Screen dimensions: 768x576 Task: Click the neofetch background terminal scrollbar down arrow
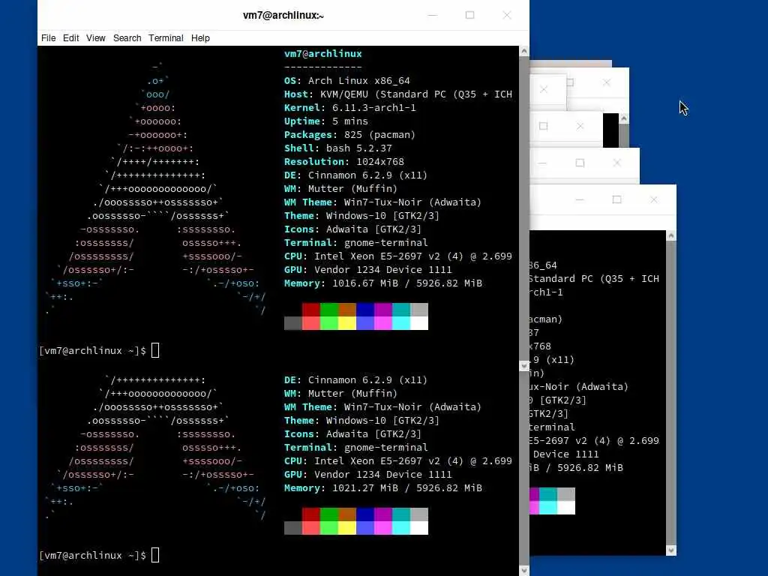pos(671,550)
